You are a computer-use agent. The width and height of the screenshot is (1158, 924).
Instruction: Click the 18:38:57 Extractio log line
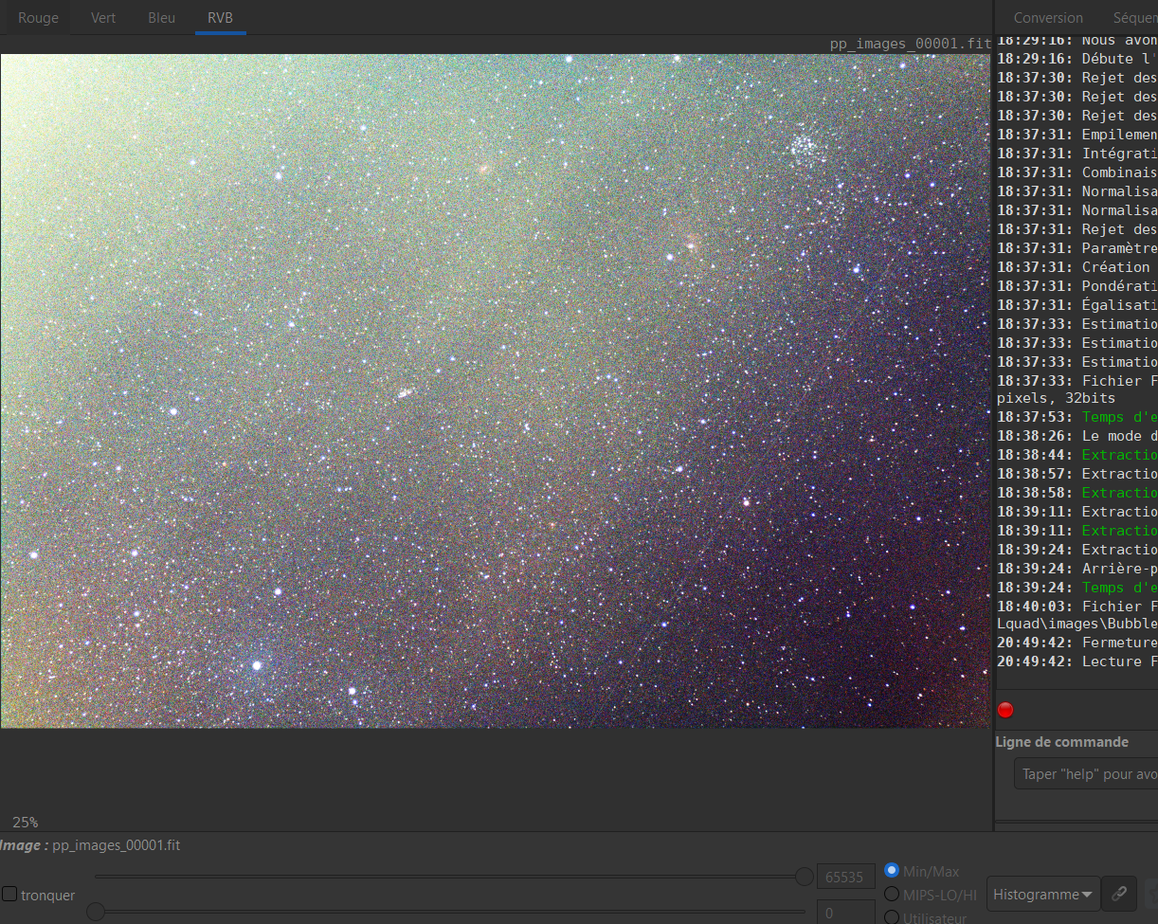click(x=1077, y=474)
